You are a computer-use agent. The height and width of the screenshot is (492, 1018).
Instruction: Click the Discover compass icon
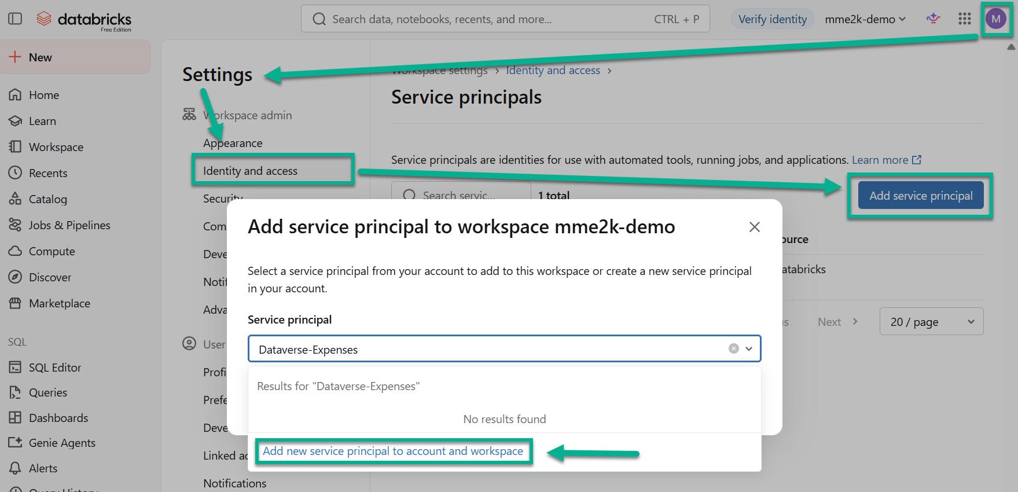tap(15, 277)
